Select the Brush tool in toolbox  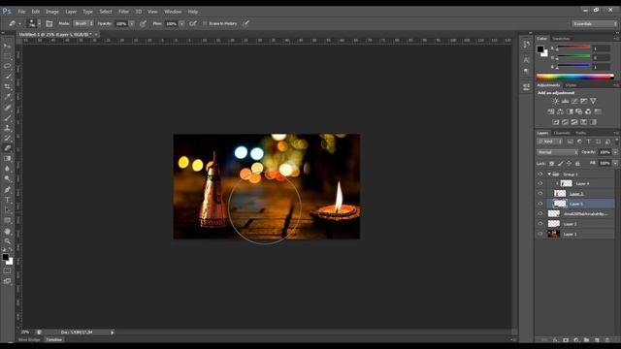coord(7,117)
